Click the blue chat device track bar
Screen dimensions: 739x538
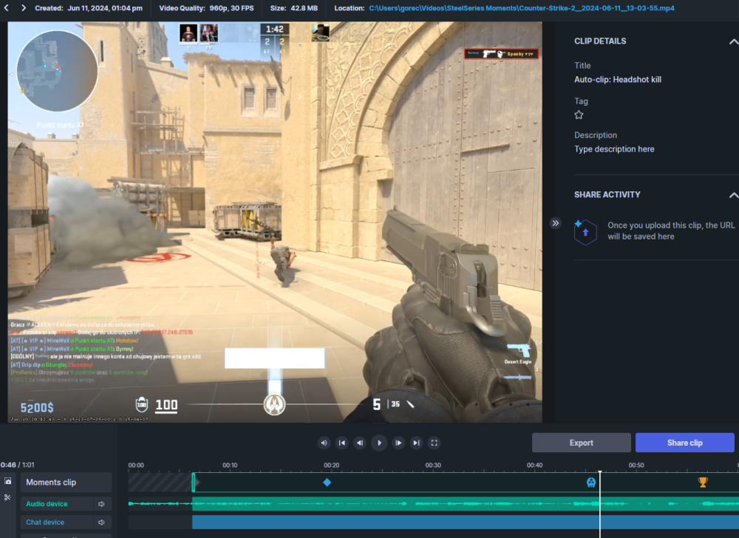466,522
